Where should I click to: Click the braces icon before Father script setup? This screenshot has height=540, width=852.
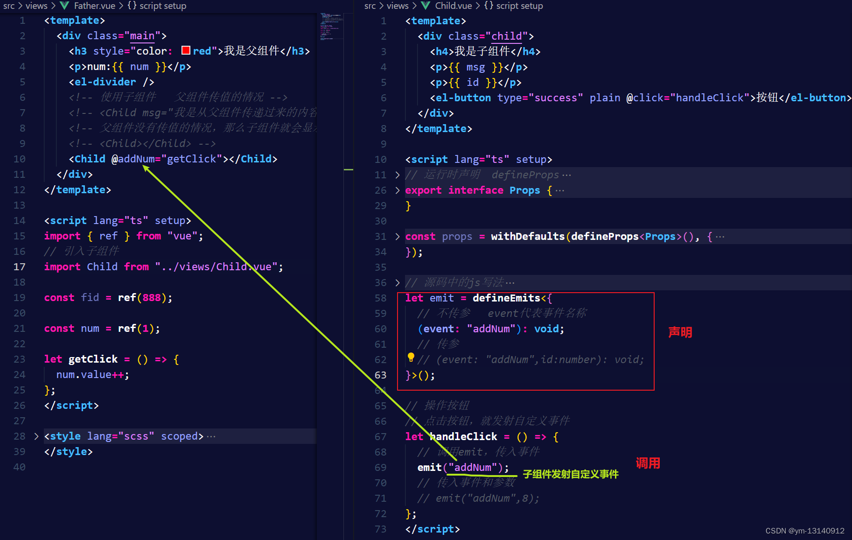click(x=132, y=6)
